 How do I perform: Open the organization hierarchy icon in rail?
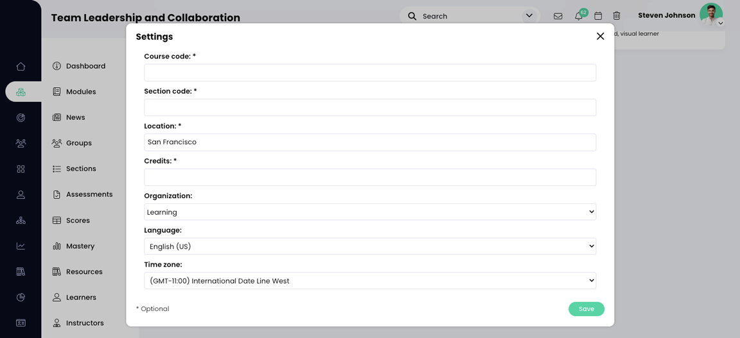[x=21, y=220]
